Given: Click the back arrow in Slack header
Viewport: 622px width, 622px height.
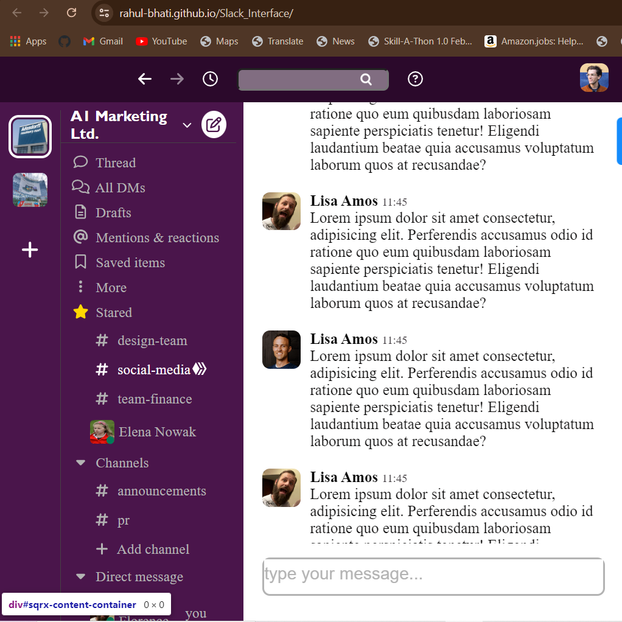Looking at the screenshot, I should [x=144, y=79].
